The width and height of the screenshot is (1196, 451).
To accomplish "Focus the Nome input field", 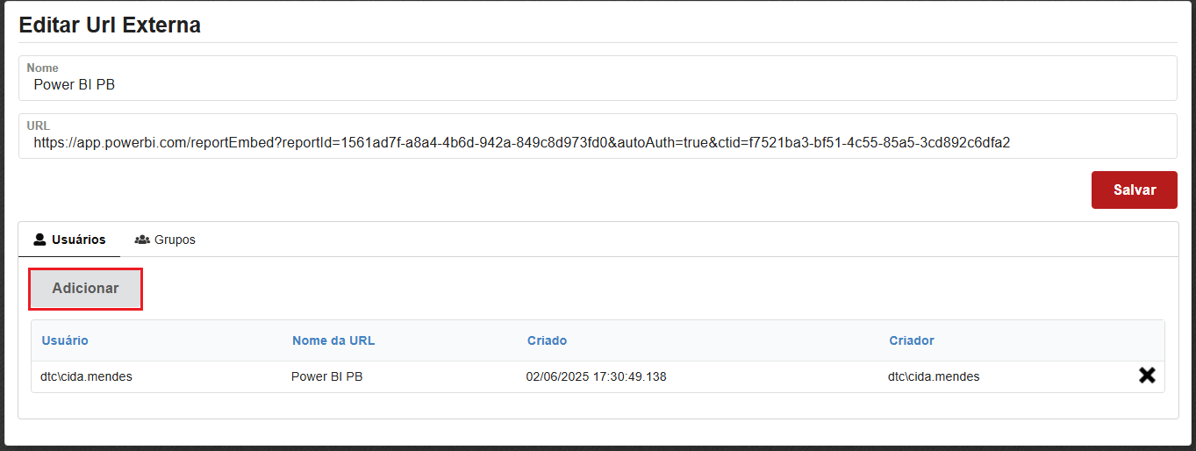I will tap(597, 85).
